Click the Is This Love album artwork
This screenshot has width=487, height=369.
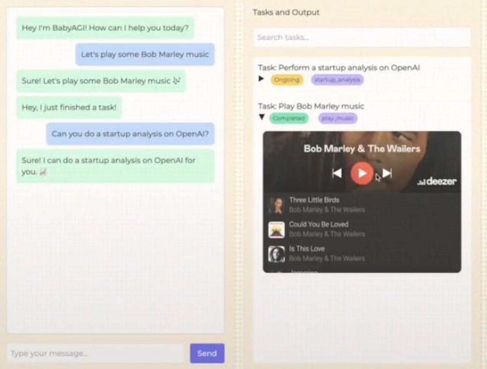[x=276, y=253]
